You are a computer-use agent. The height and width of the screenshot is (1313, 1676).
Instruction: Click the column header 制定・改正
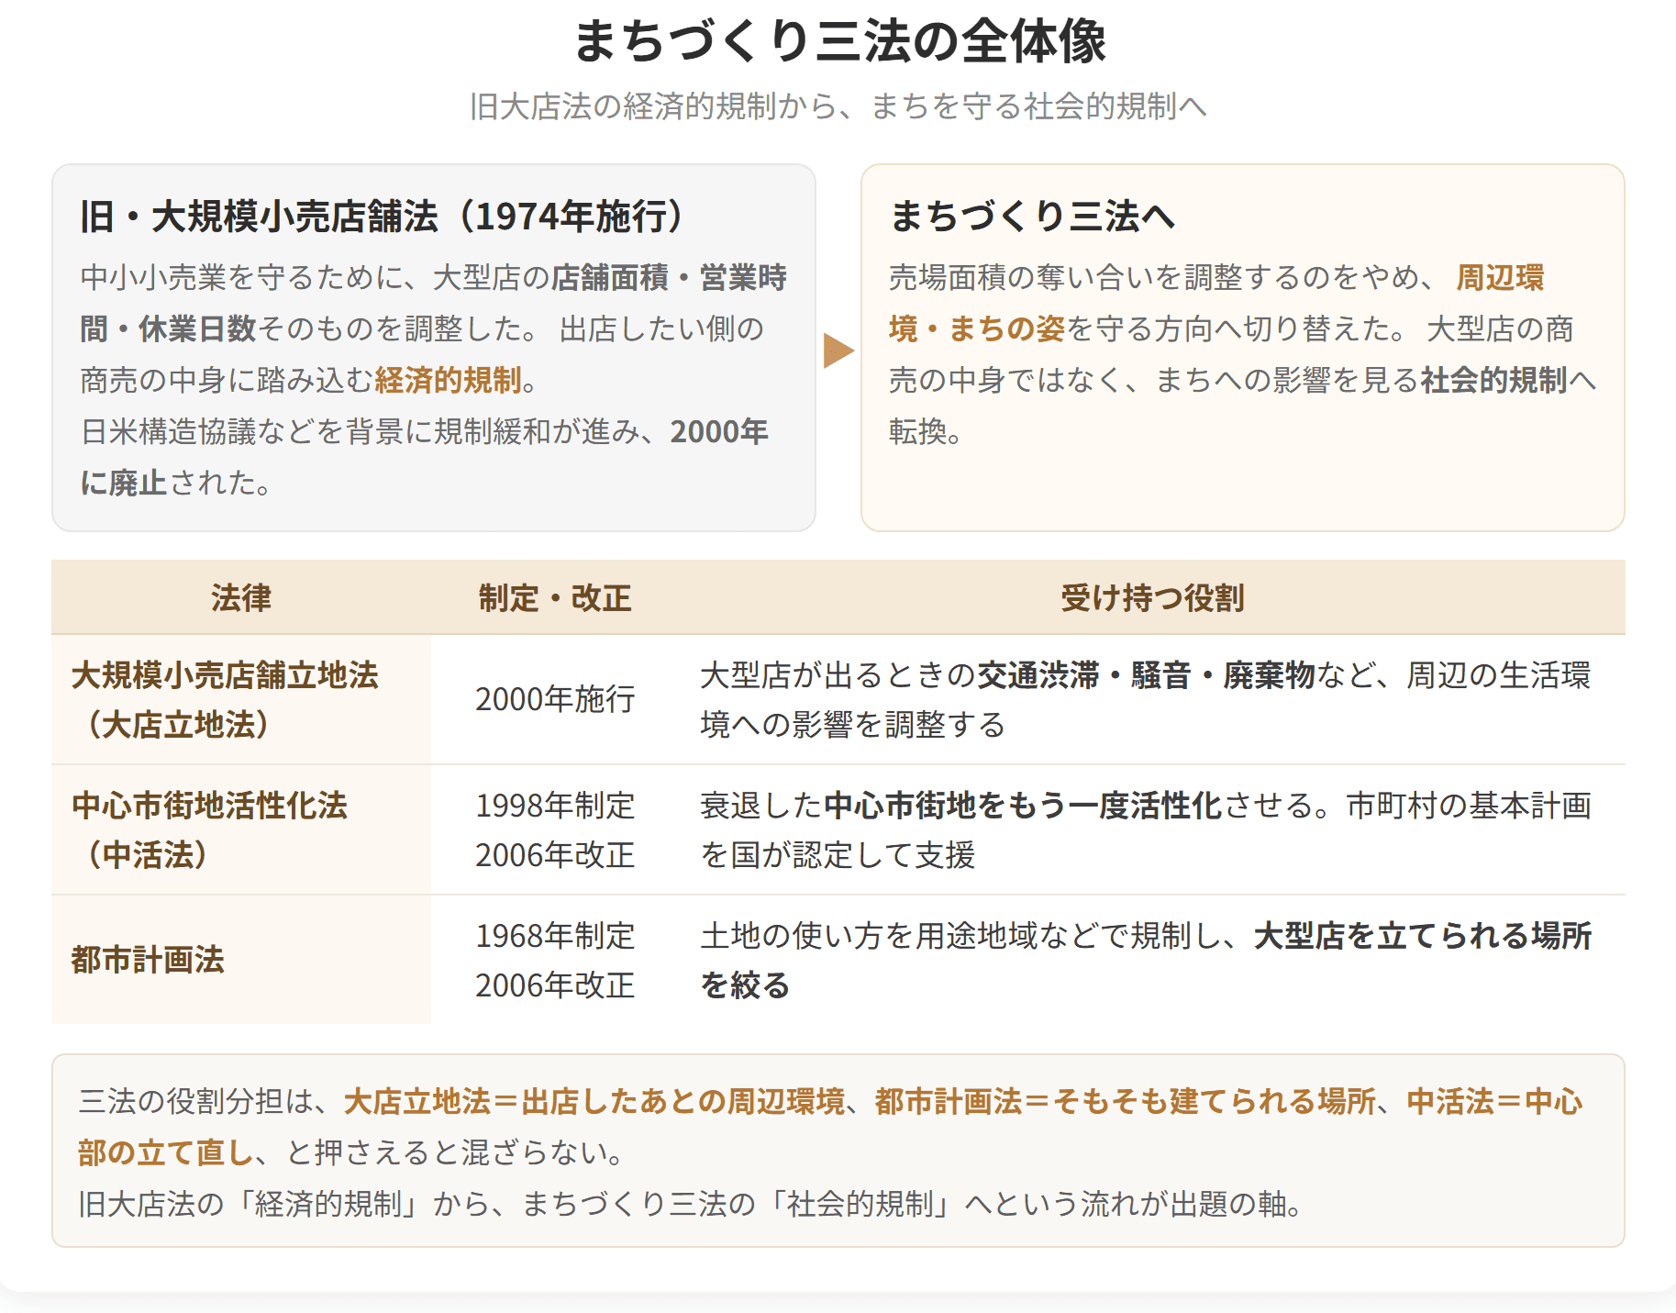(555, 598)
